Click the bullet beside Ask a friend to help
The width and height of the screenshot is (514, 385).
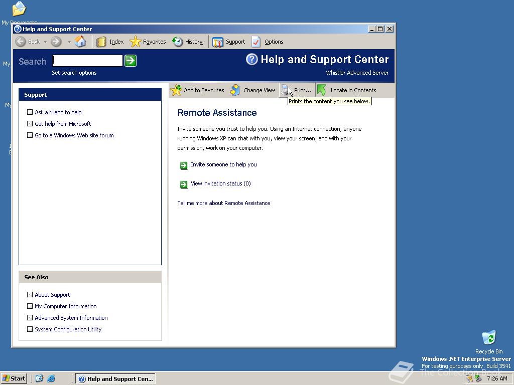[30, 112]
